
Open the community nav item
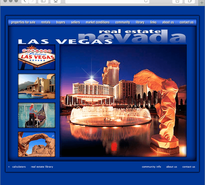coord(123,22)
